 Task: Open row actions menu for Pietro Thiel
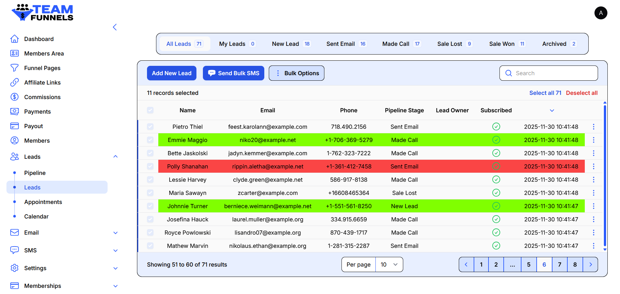pos(593,127)
